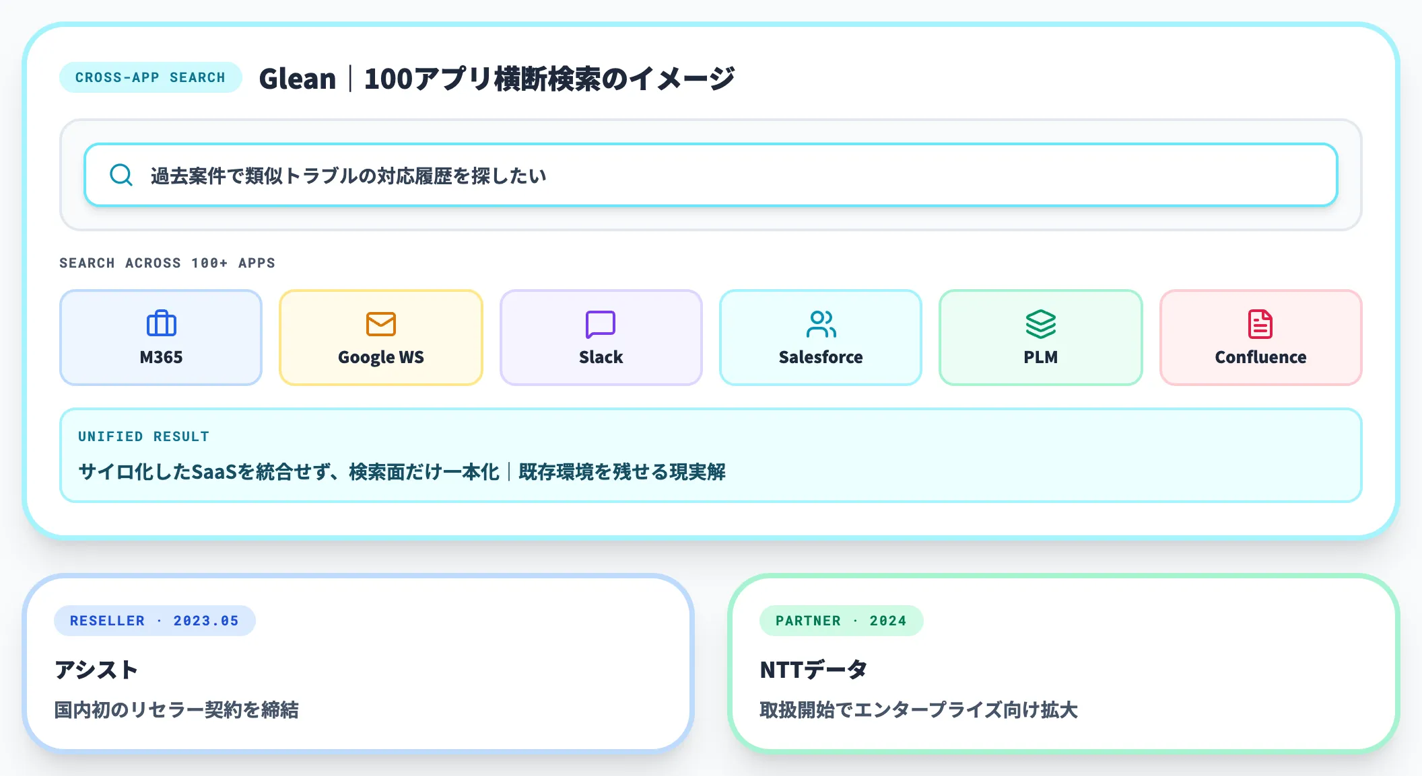Choose the Slack app label
Viewport: 1422px width, 776px height.
pyautogui.click(x=601, y=357)
